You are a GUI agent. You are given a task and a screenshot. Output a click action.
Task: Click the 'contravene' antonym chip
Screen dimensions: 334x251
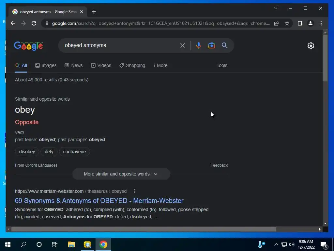point(74,152)
